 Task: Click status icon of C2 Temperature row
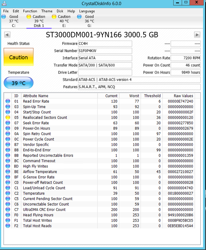[x=7, y=193]
